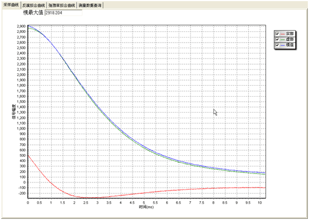Screen dimensions: 309x220
Task: Toggle the 虚部 series checkbox
Action: click(277, 39)
